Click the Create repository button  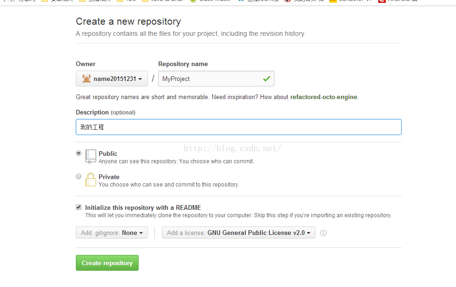coord(107,263)
